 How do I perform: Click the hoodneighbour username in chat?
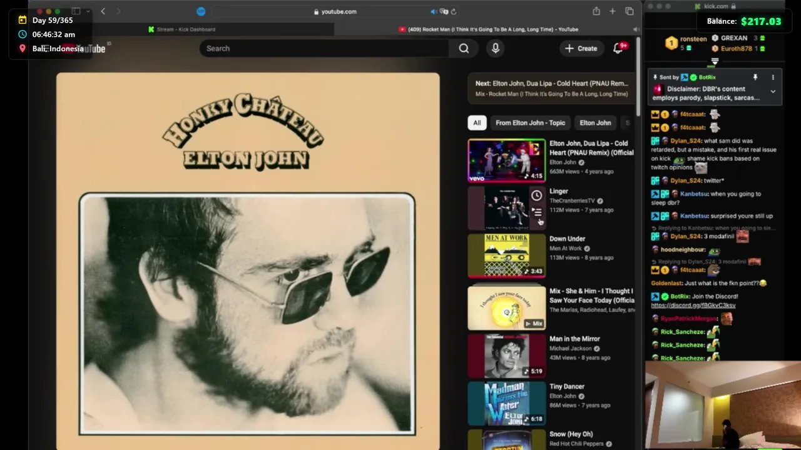coord(683,249)
